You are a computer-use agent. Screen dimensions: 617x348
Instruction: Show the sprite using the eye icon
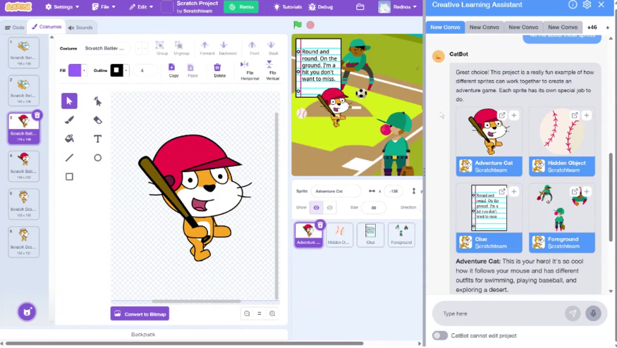coord(316,208)
